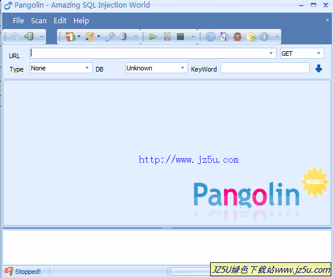Click inside the KeyWord input field
The image size is (333, 278).
pyautogui.click(x=265, y=68)
